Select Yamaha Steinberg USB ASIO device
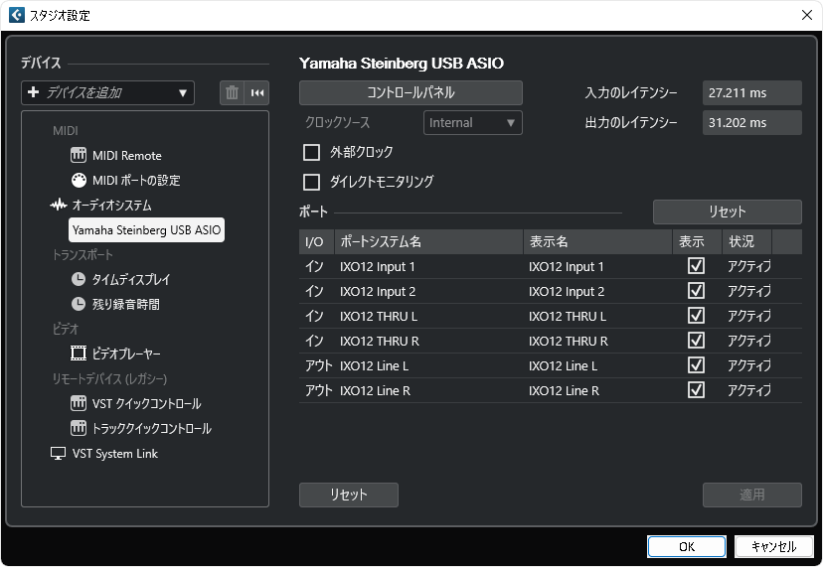Image resolution: width=823 pixels, height=567 pixels. pos(146,229)
